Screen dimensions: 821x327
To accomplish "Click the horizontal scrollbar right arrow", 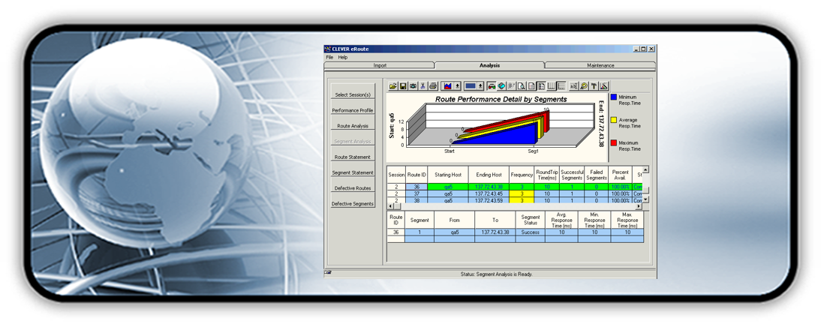I will pos(639,205).
